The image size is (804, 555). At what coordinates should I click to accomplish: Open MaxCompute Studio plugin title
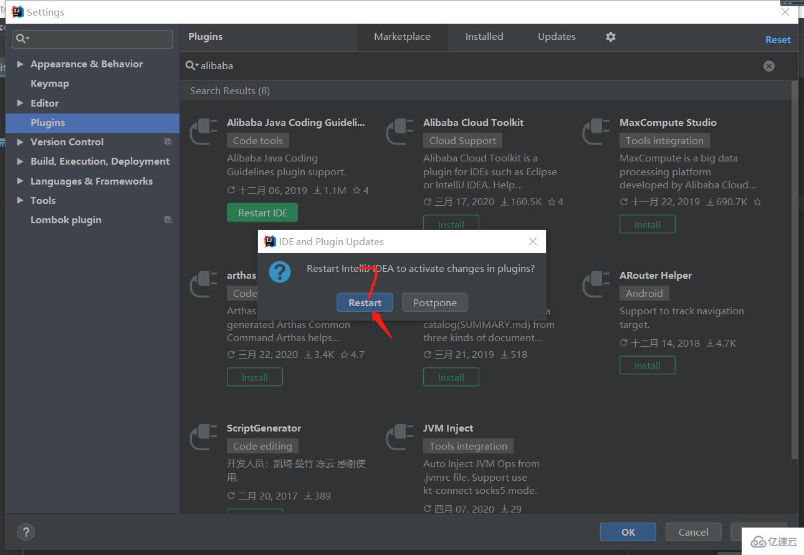tap(668, 123)
